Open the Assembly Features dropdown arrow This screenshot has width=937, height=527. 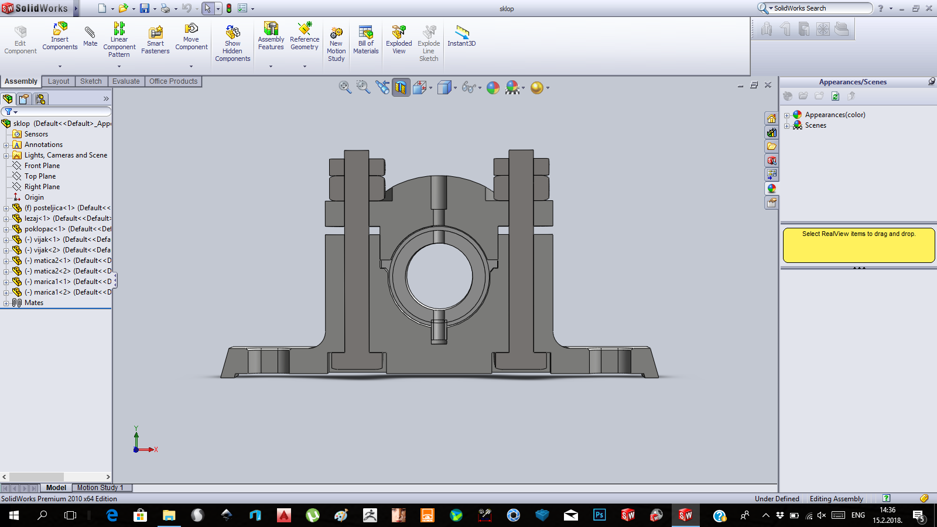(271, 66)
